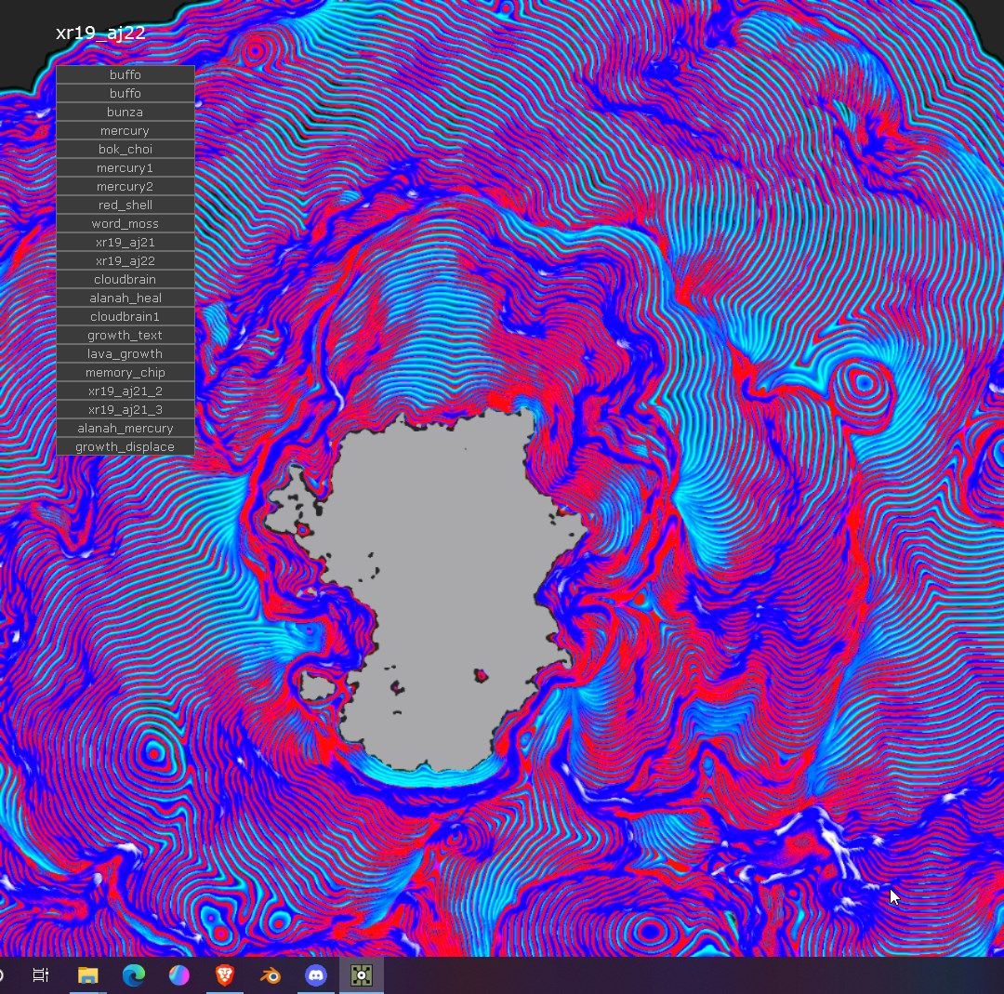Open Blender from the taskbar
1004x994 pixels.
tap(271, 975)
